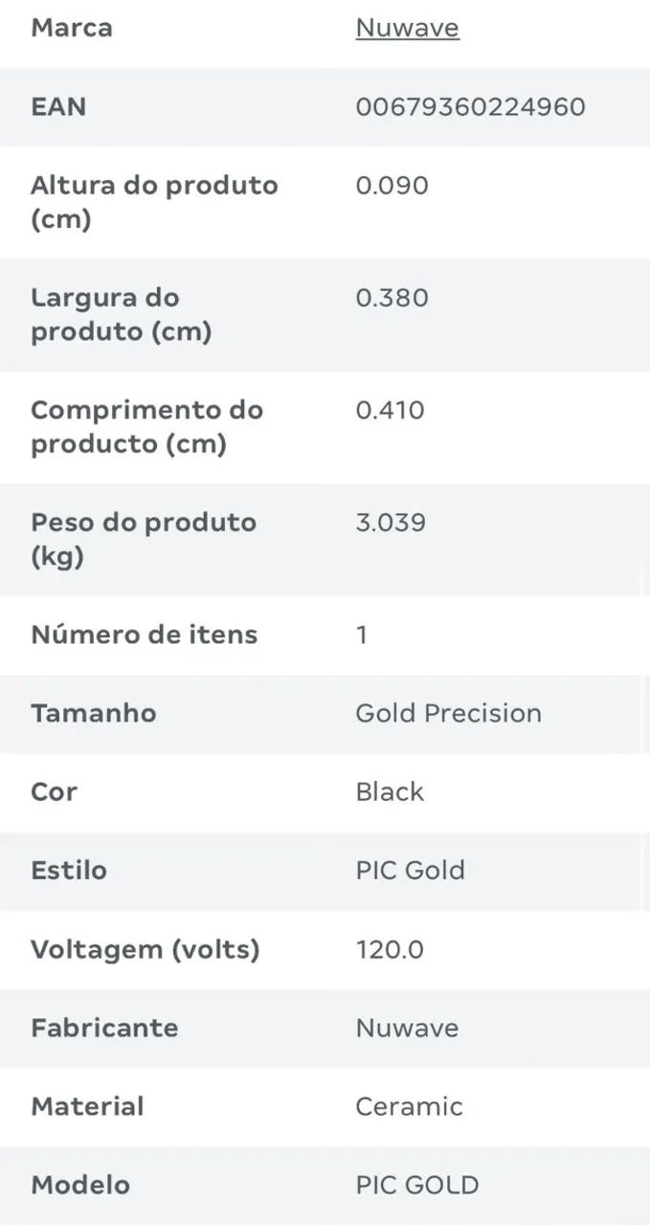650x1226 pixels.
Task: Click the Largura do produto label
Action: (x=121, y=314)
